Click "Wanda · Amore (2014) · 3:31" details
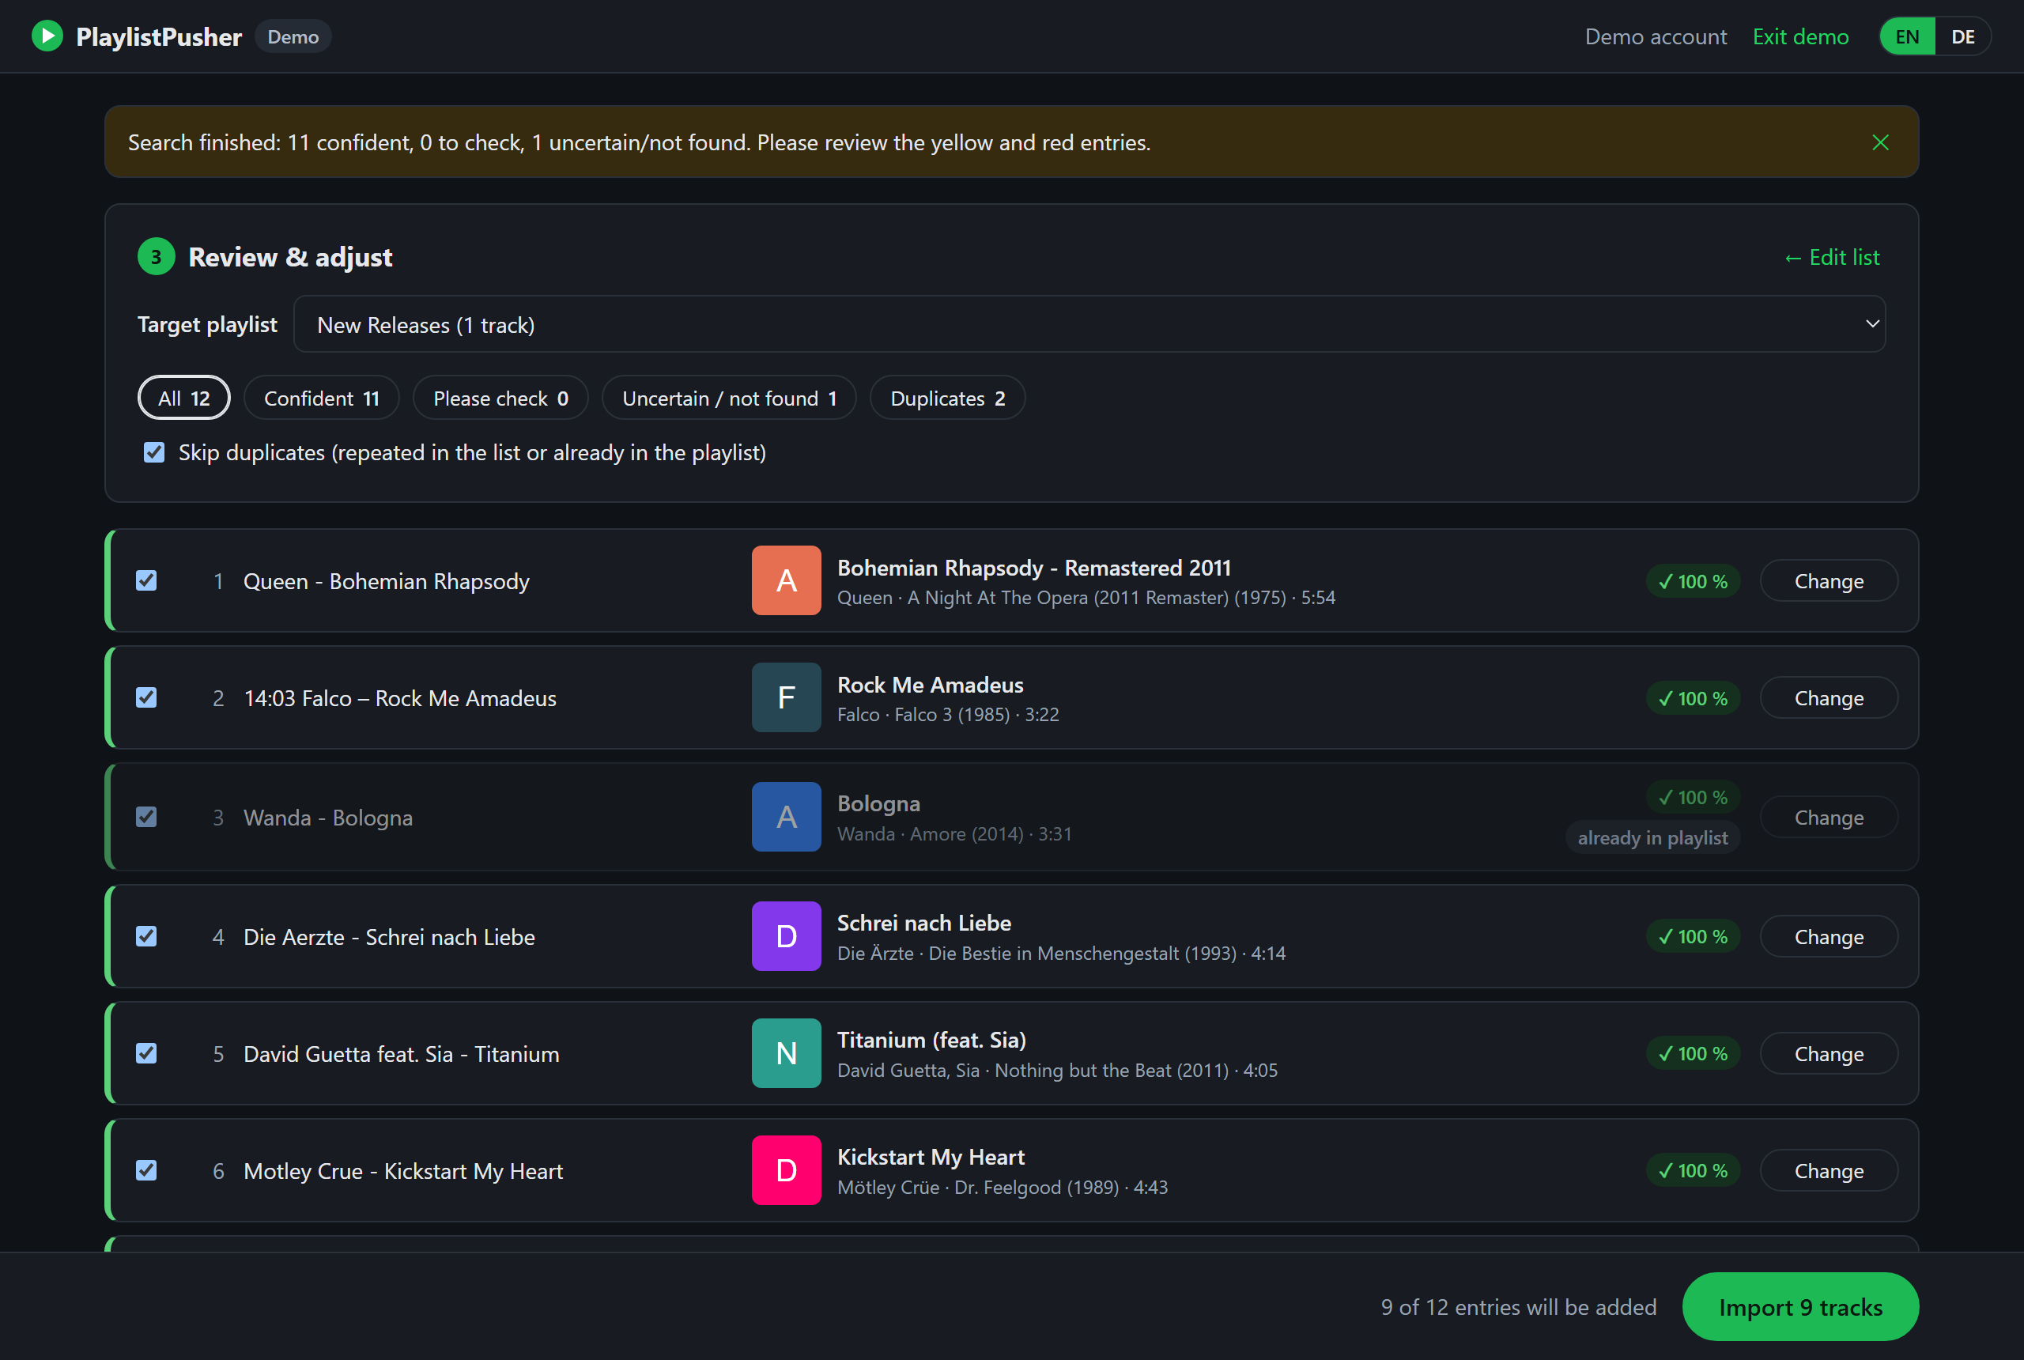The height and width of the screenshot is (1360, 2024). click(954, 833)
